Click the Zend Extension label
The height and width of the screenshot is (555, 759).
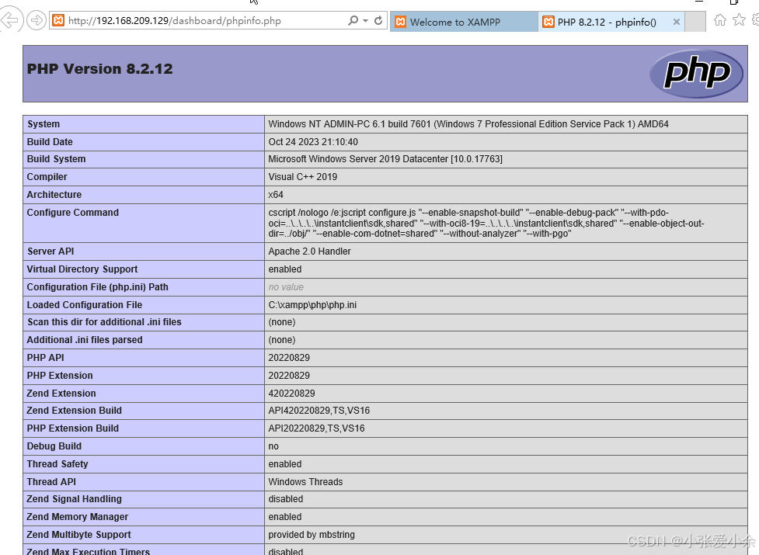61,393
